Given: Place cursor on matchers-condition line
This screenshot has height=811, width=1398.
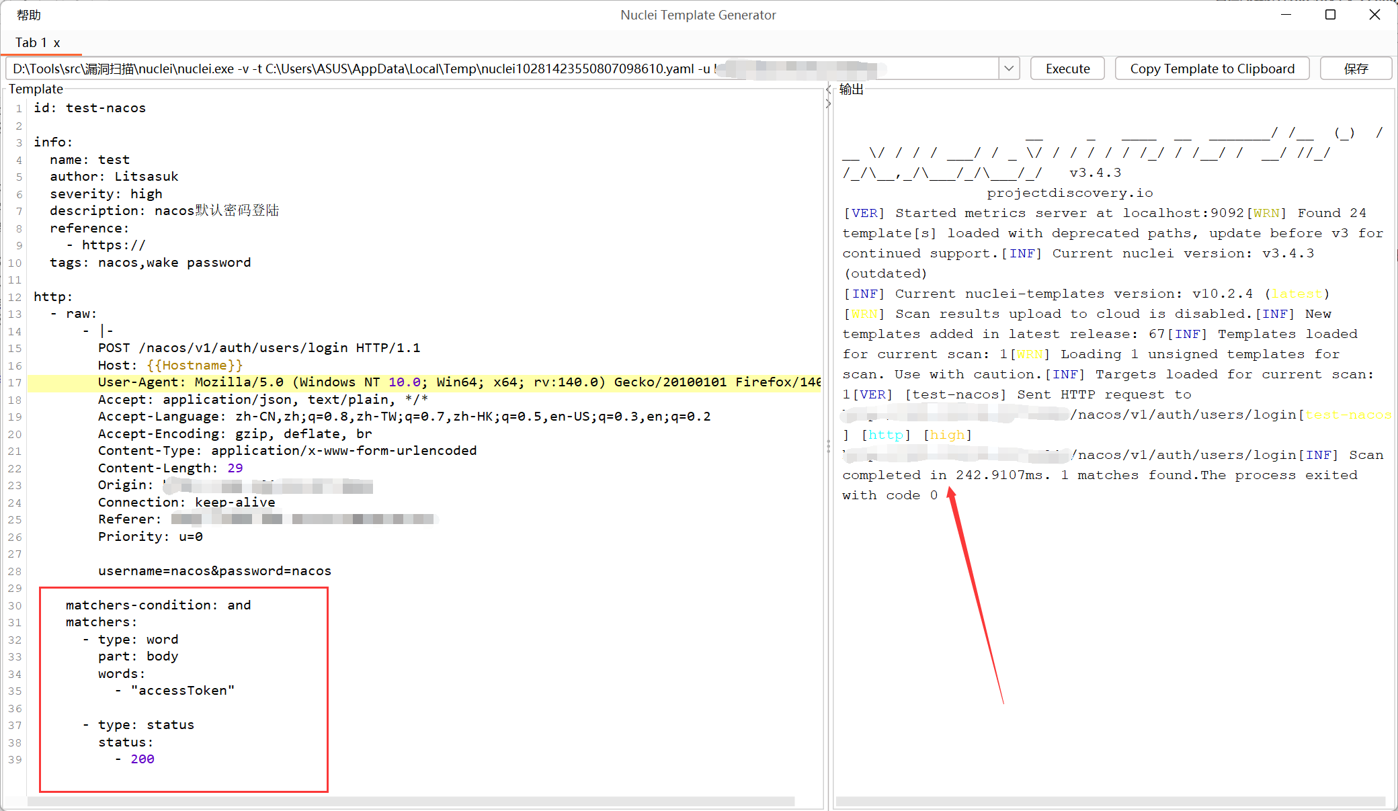Looking at the screenshot, I should click(158, 605).
